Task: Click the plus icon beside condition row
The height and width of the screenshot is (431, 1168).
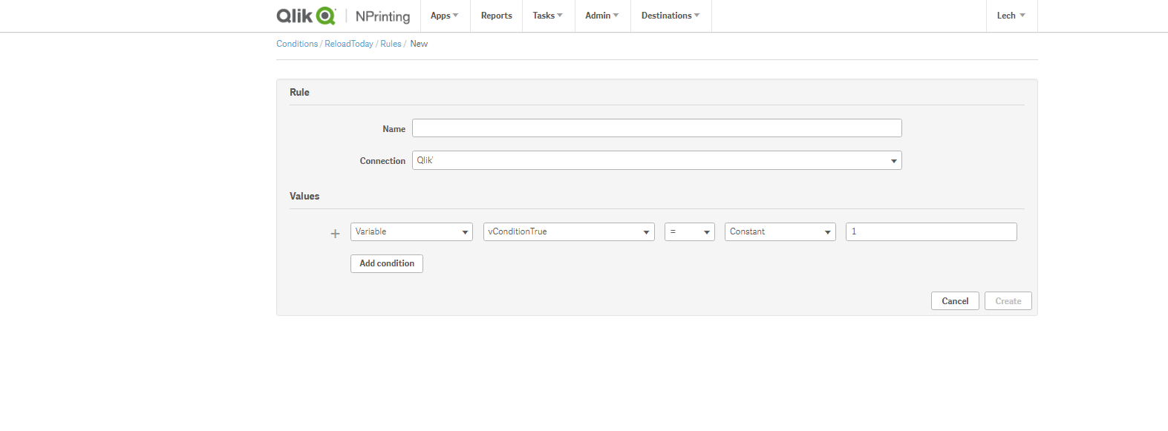Action: 335,234
